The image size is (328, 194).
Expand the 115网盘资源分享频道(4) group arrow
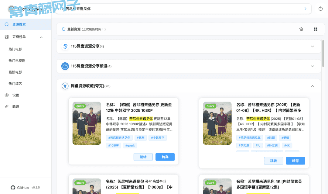click(312, 66)
